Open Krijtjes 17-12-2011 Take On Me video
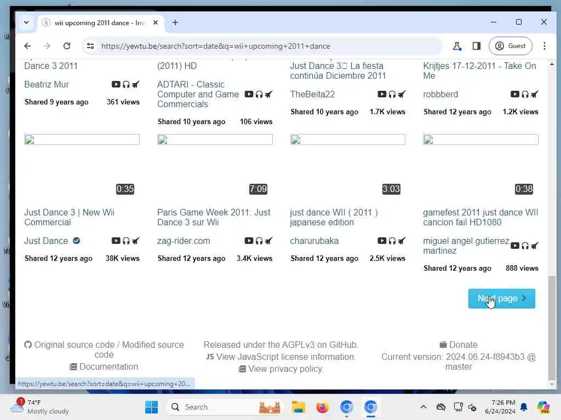 coord(479,71)
